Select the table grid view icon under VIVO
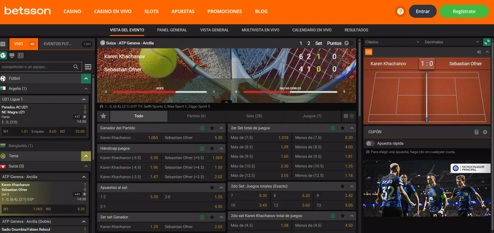 (x=21, y=55)
